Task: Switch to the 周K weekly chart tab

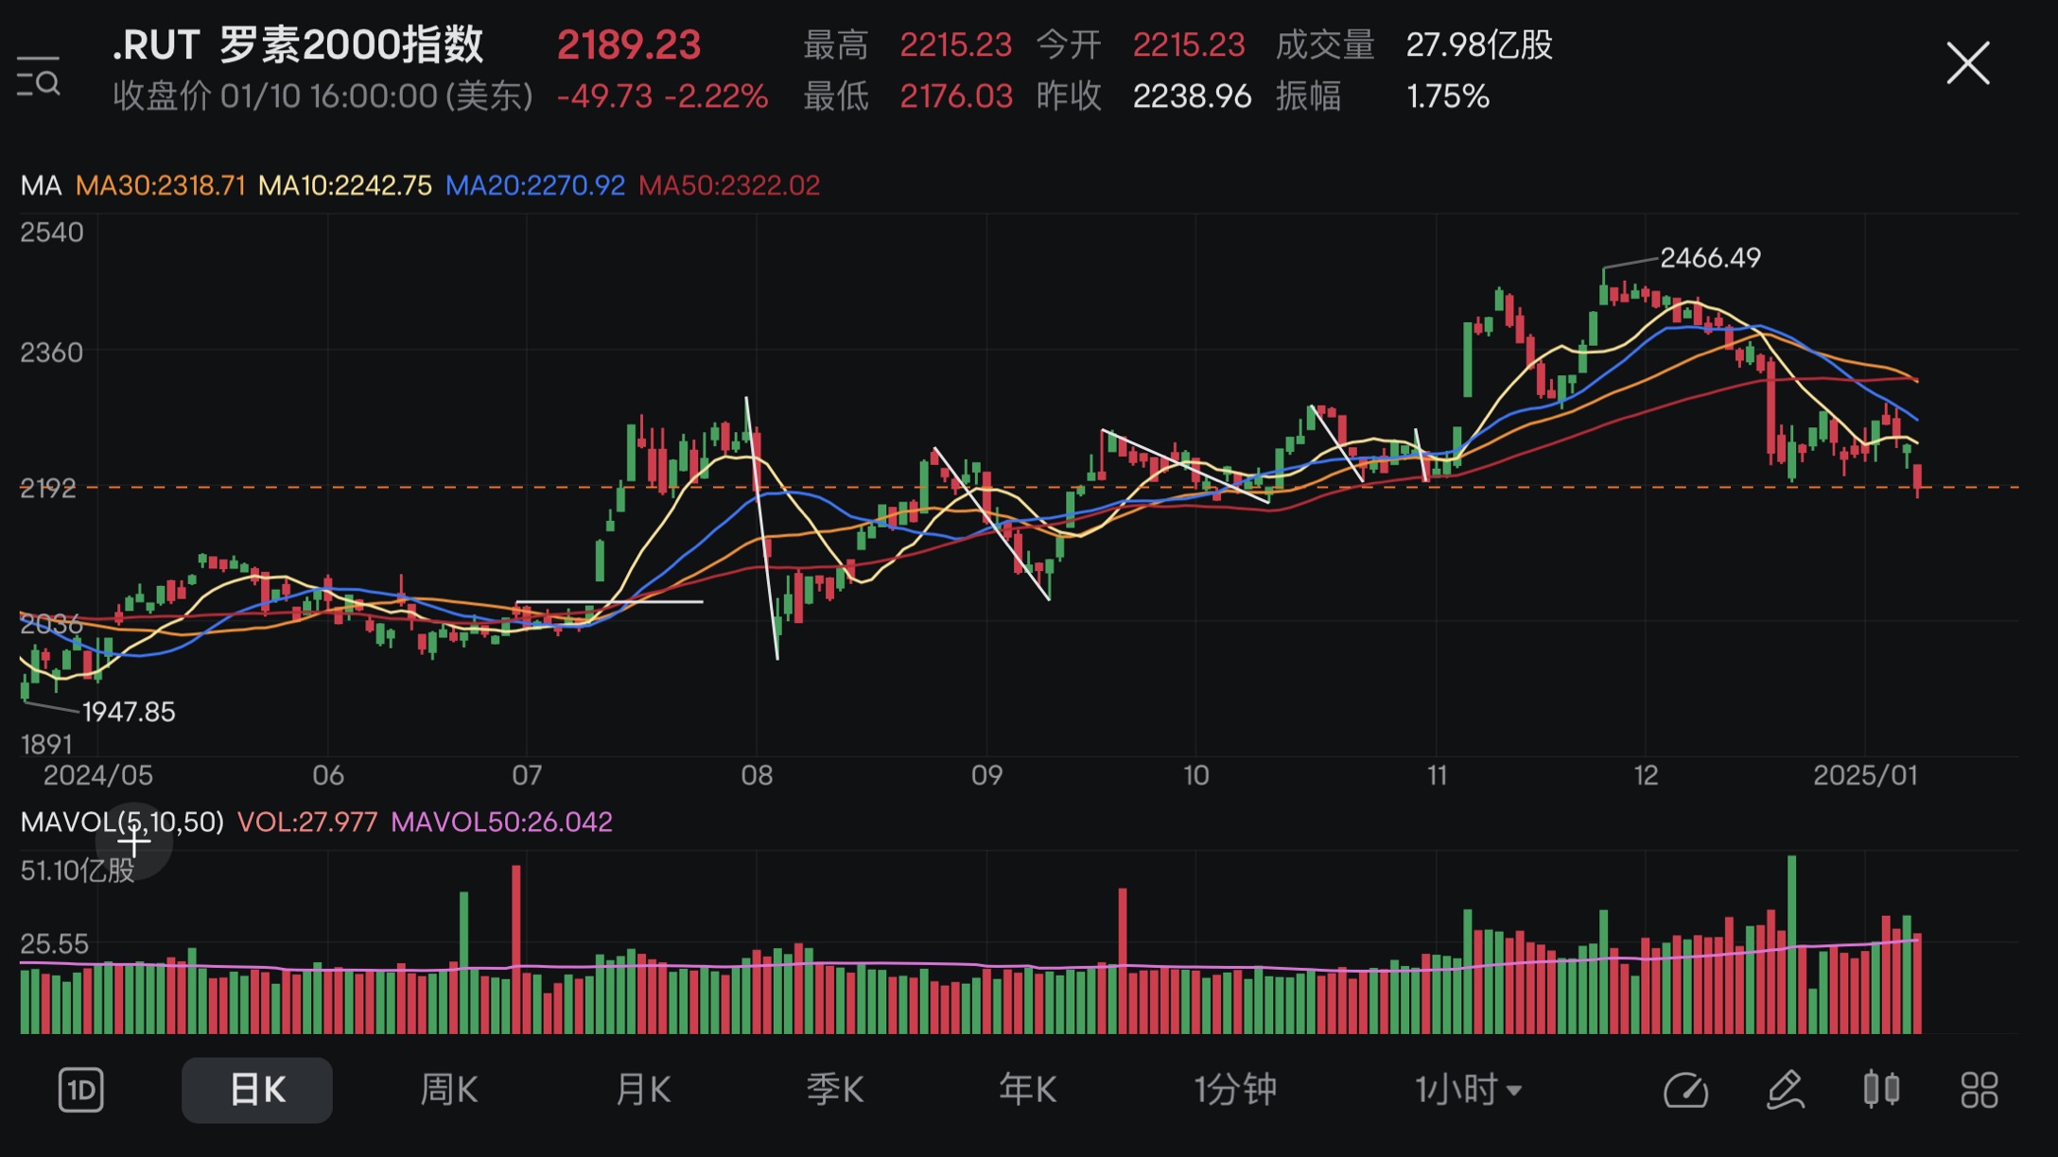Action: click(449, 1090)
